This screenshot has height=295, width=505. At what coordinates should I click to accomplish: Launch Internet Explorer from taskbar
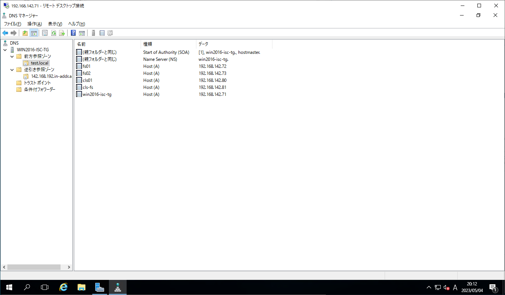point(63,287)
